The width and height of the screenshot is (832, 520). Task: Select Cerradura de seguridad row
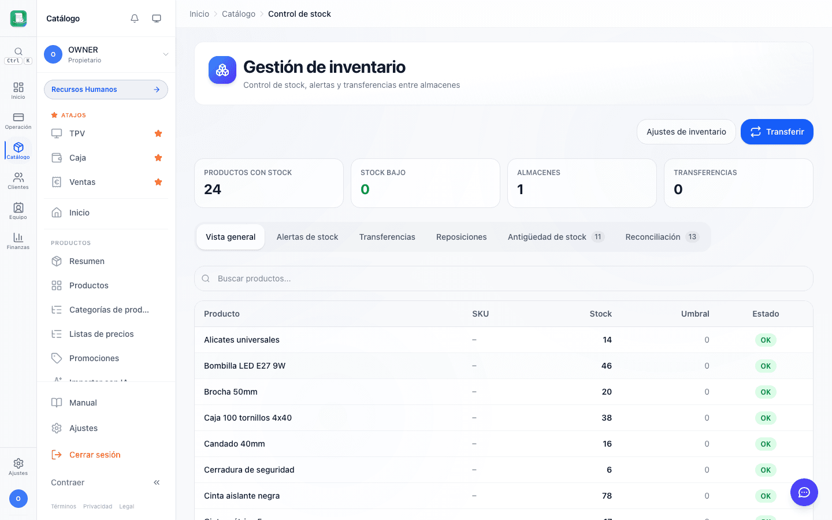point(504,470)
